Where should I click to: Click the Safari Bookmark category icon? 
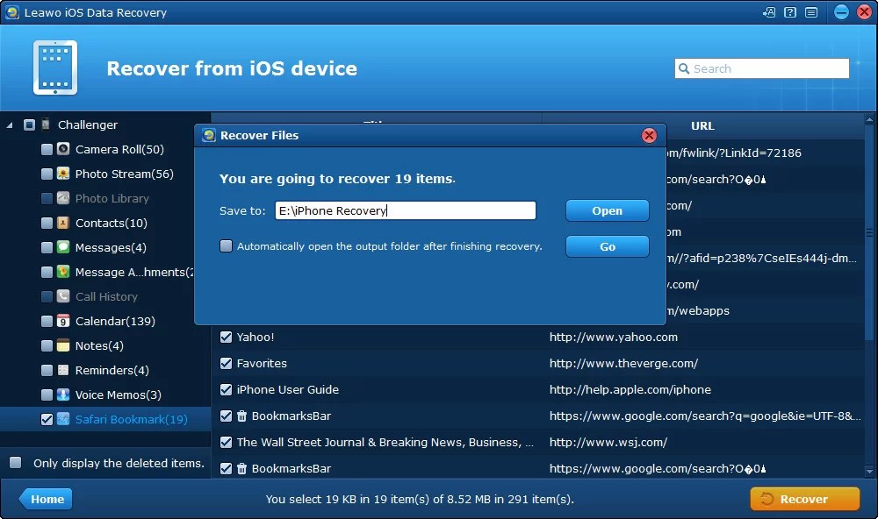coord(63,419)
